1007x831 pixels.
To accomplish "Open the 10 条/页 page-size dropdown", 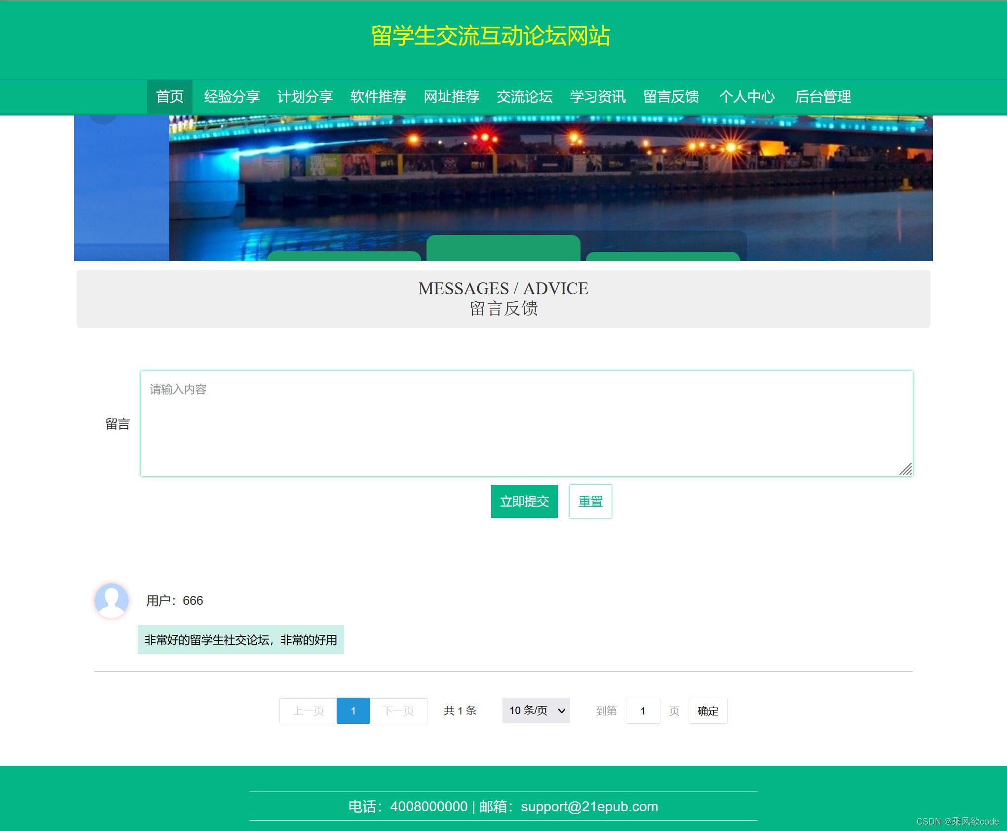I will pyautogui.click(x=536, y=711).
